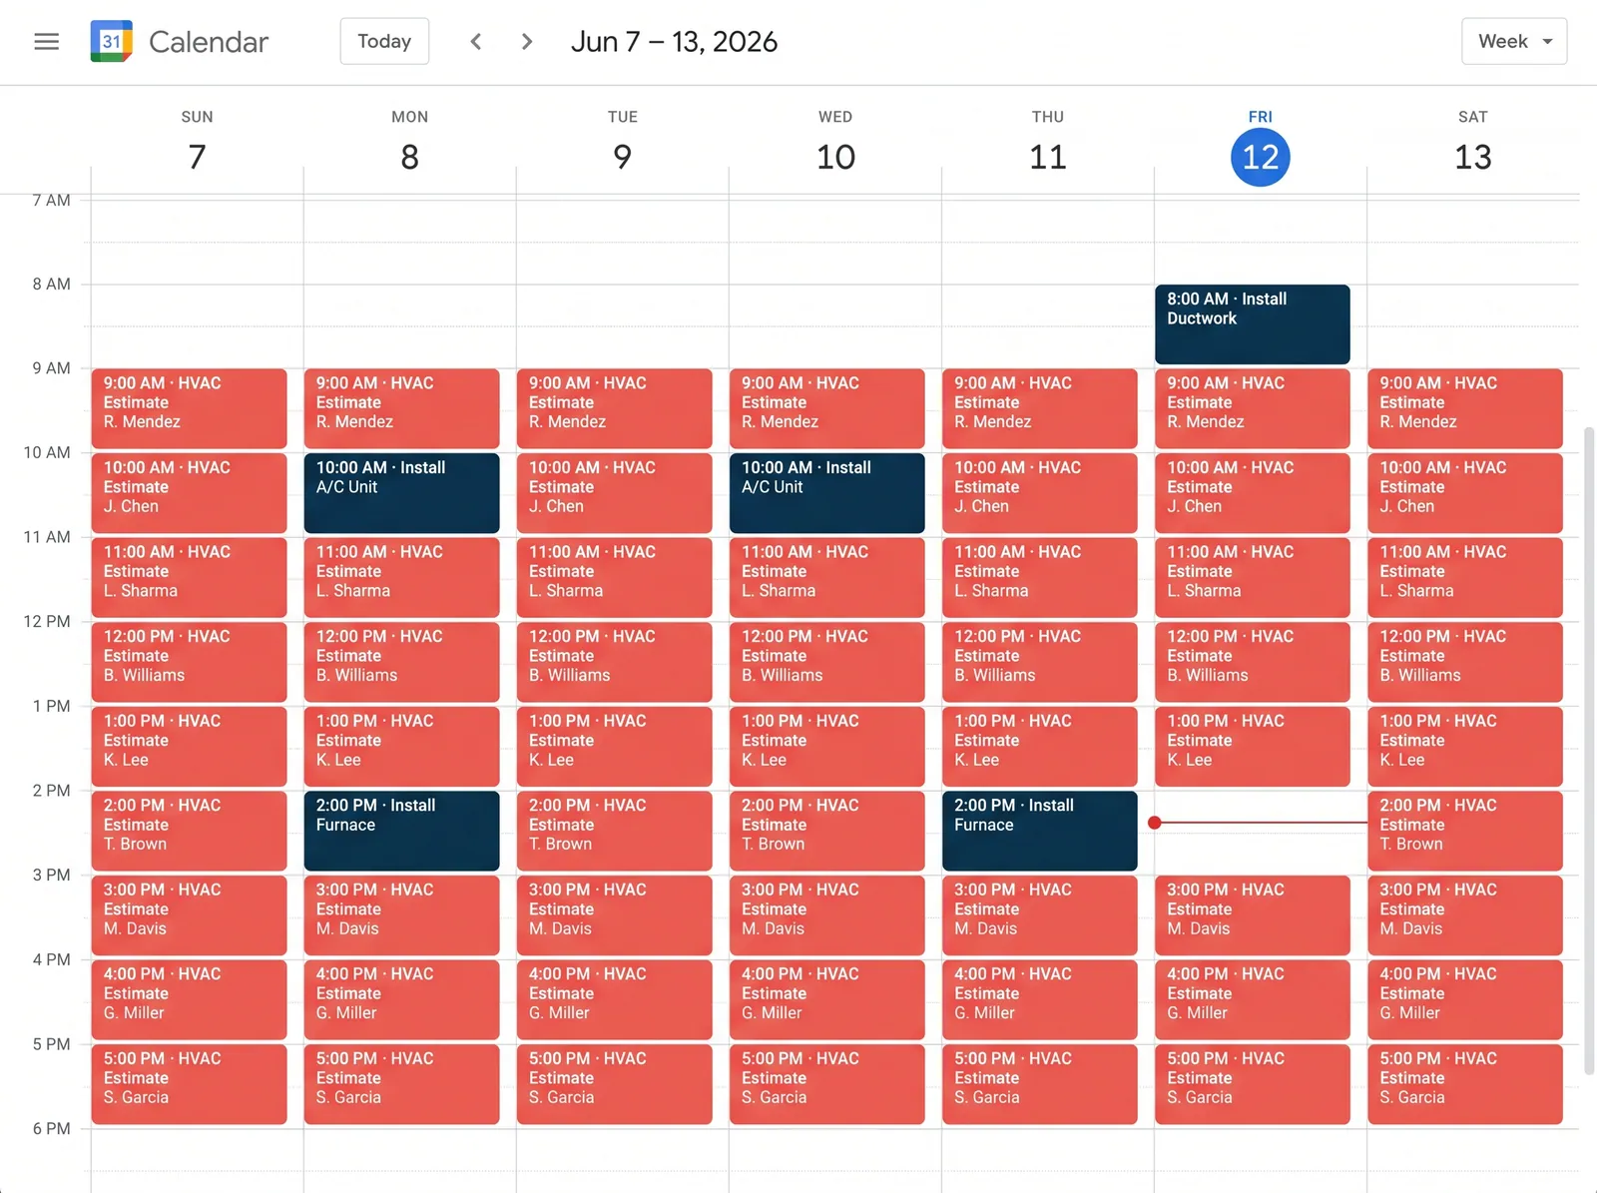1597x1193 pixels.
Task: Open Saturday 12:00 PM B. Williams estimate
Action: click(x=1465, y=662)
